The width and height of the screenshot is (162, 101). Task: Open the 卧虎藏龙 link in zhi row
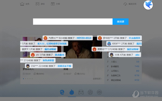click(59, 55)
